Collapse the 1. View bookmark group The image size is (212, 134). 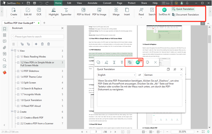click(12, 50)
